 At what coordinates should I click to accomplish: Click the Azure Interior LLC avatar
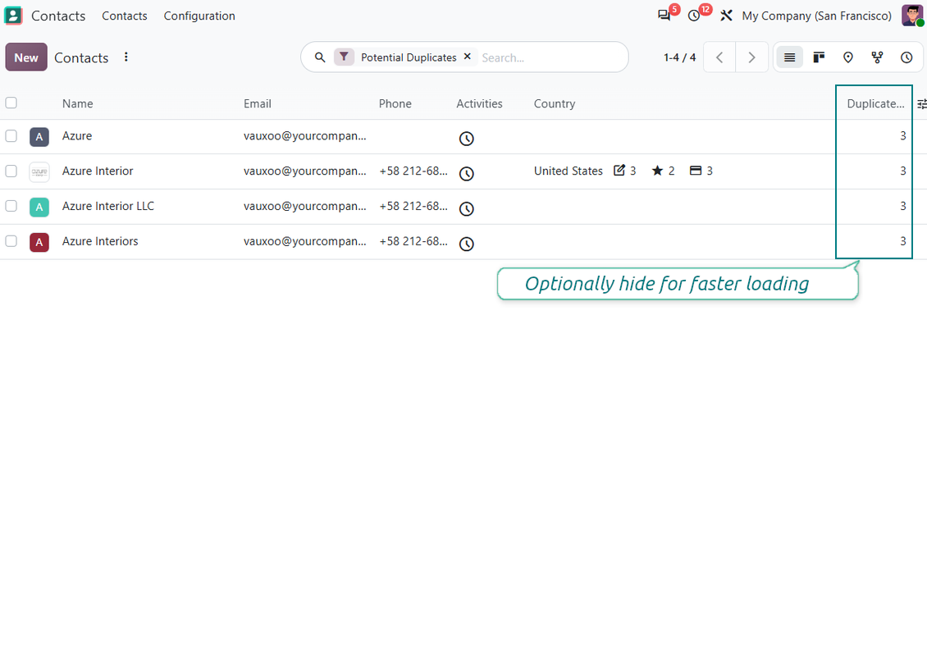[x=39, y=207]
